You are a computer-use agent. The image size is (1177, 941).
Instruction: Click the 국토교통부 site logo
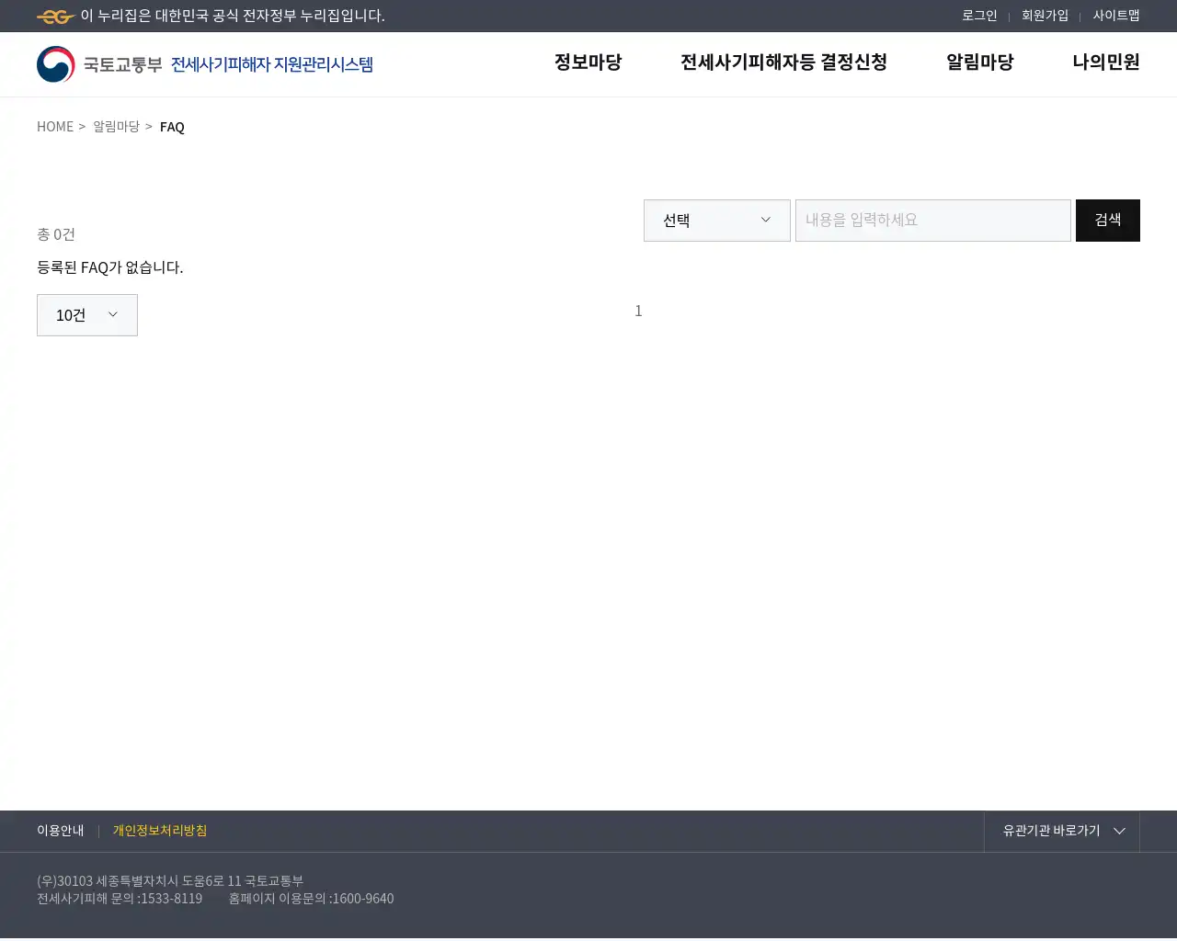[99, 64]
